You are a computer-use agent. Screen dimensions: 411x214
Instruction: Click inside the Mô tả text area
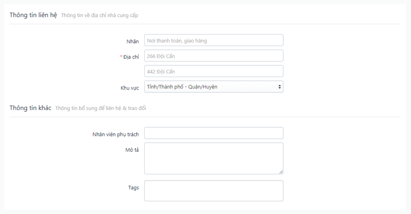point(214,158)
